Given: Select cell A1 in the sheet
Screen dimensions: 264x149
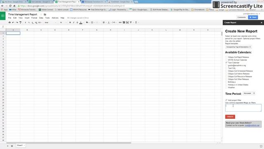Looking at the screenshot, I should 13,33.
